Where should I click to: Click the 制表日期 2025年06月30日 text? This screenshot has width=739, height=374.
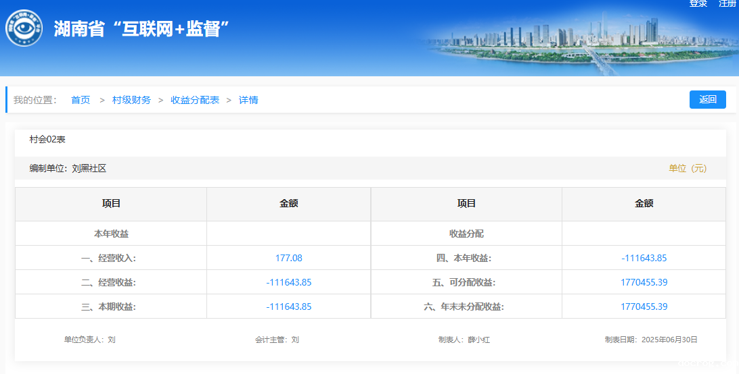click(x=650, y=340)
